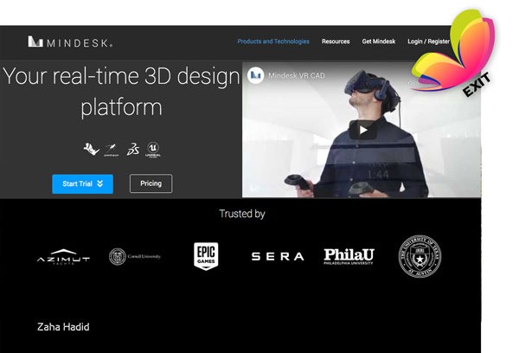Image resolution: width=519 pixels, height=353 pixels.
Task: Click the Start Trial button
Action: pos(82,183)
